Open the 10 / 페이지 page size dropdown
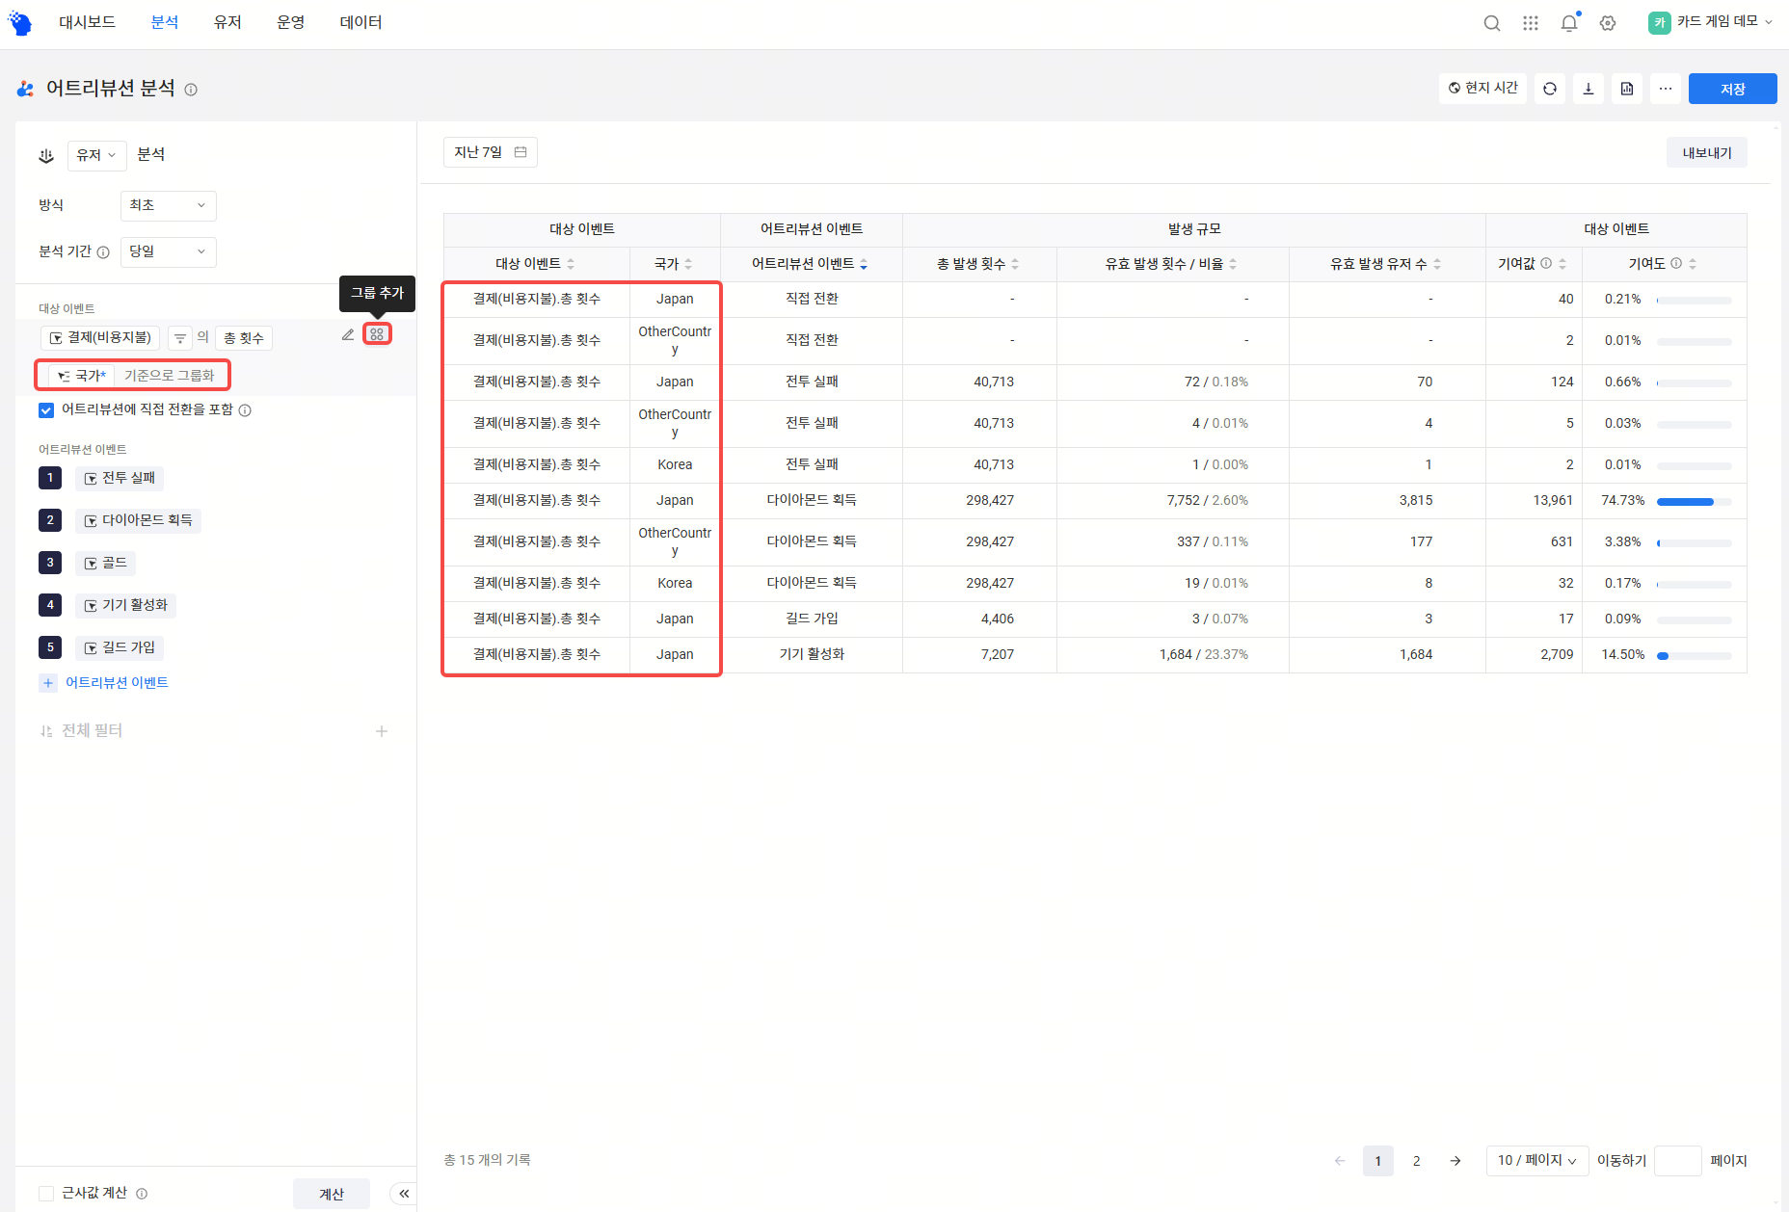The image size is (1789, 1212). [x=1536, y=1161]
